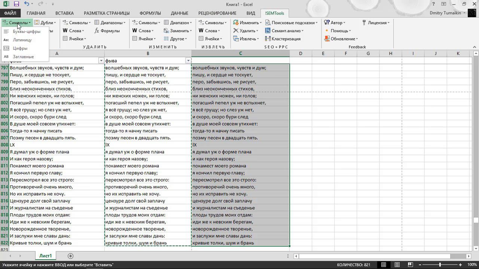Switch to the ВИД tab
479x269 pixels.
pyautogui.click(x=251, y=13)
